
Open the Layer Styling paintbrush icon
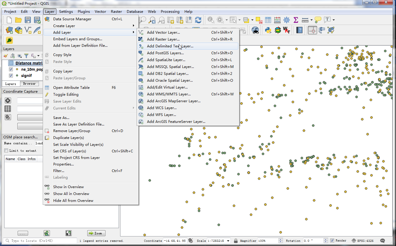pyautogui.click(x=6, y=56)
